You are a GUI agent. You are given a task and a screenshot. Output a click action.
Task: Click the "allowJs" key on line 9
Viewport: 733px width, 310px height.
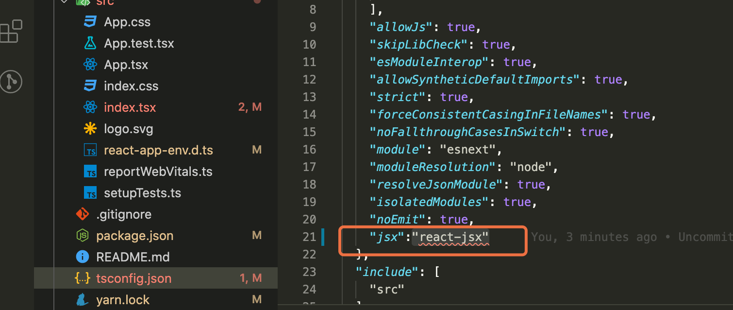401,27
